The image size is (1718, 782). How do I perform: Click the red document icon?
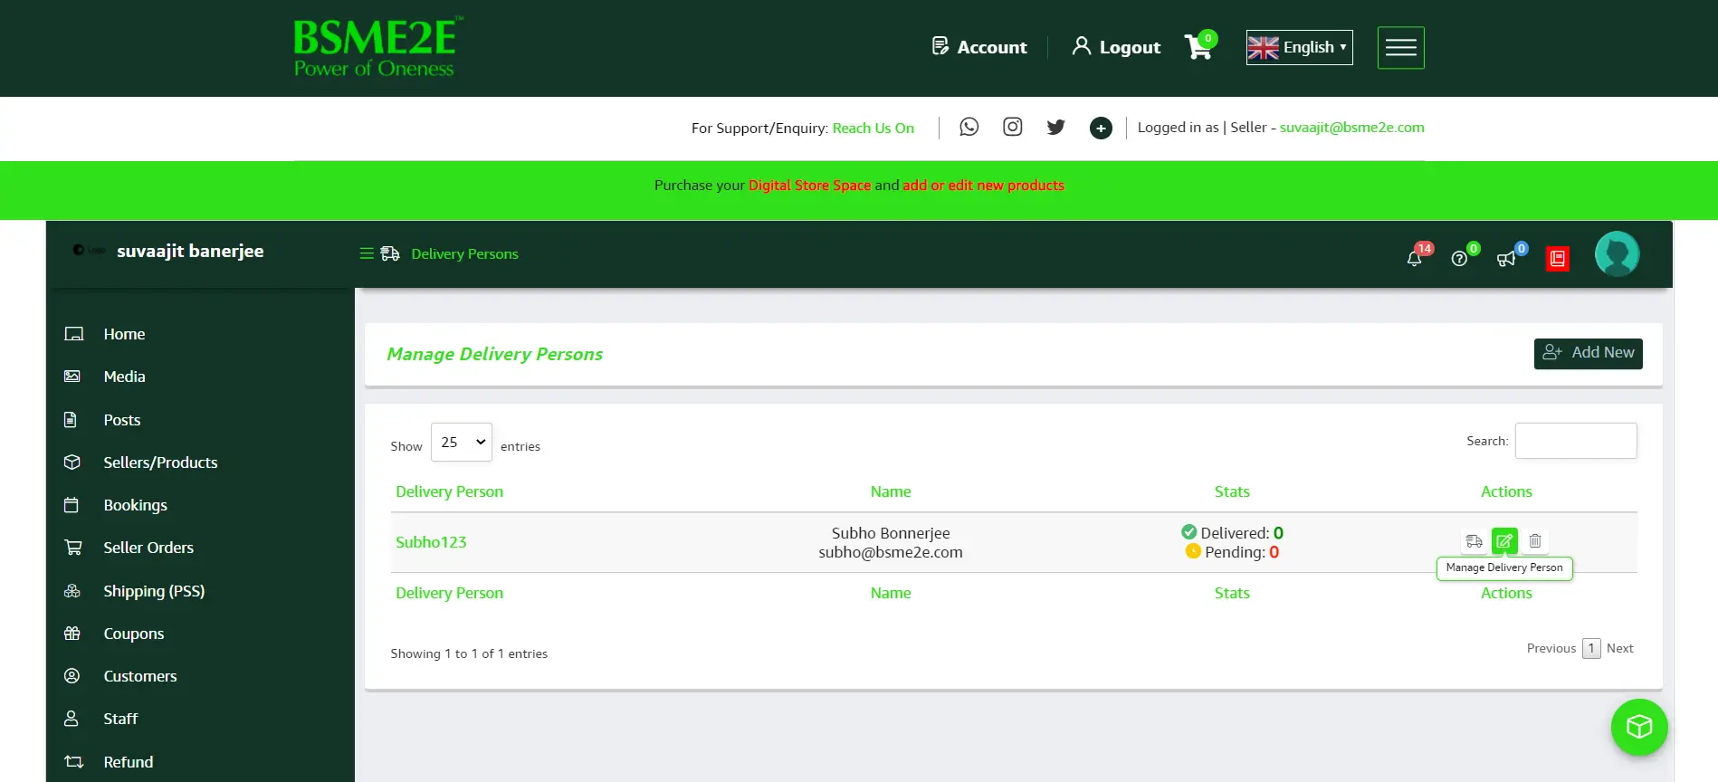pos(1558,259)
